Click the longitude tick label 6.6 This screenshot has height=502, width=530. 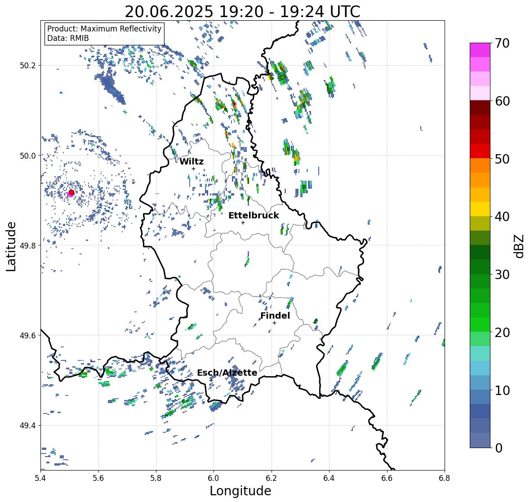(x=387, y=478)
